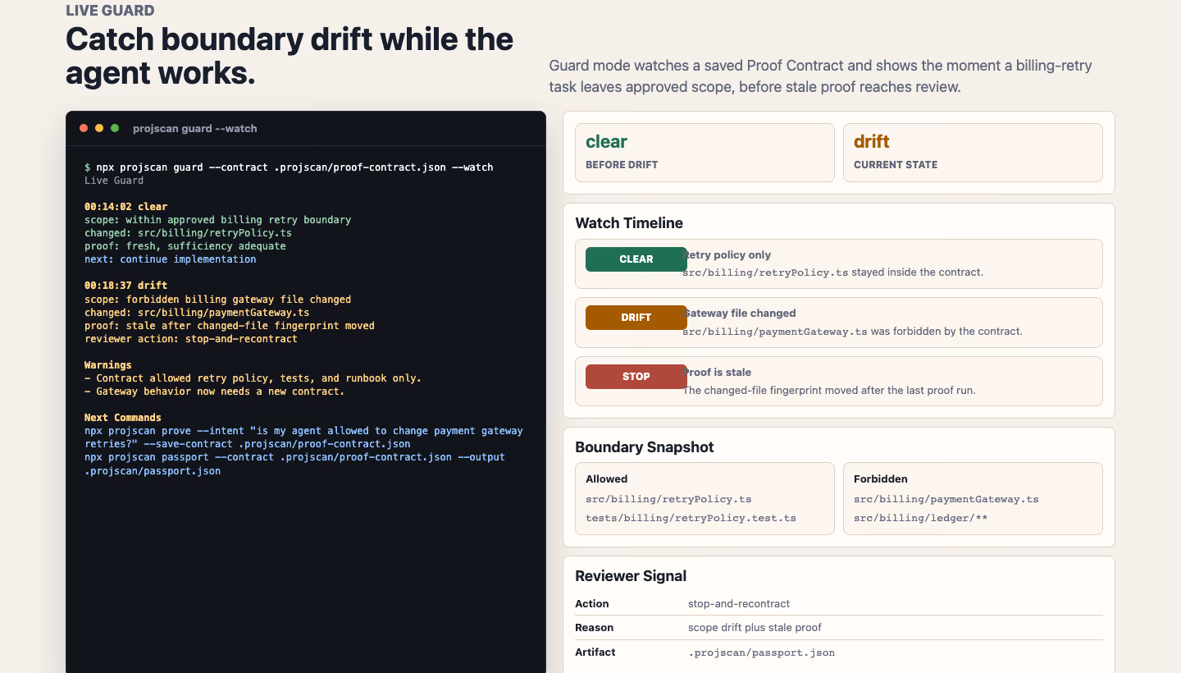
Task: Click the 'Reviewer Signal' heading
Action: [x=631, y=576]
